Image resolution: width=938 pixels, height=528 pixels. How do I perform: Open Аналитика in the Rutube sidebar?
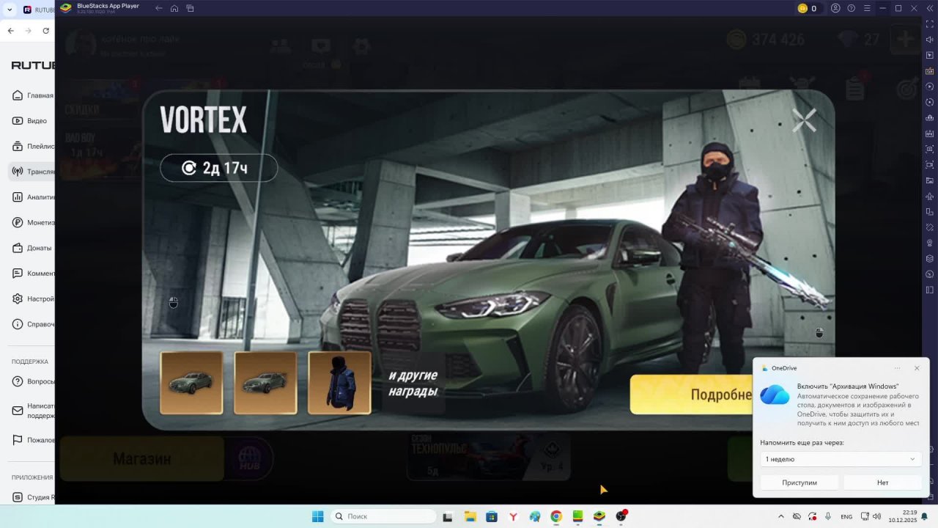(x=33, y=197)
